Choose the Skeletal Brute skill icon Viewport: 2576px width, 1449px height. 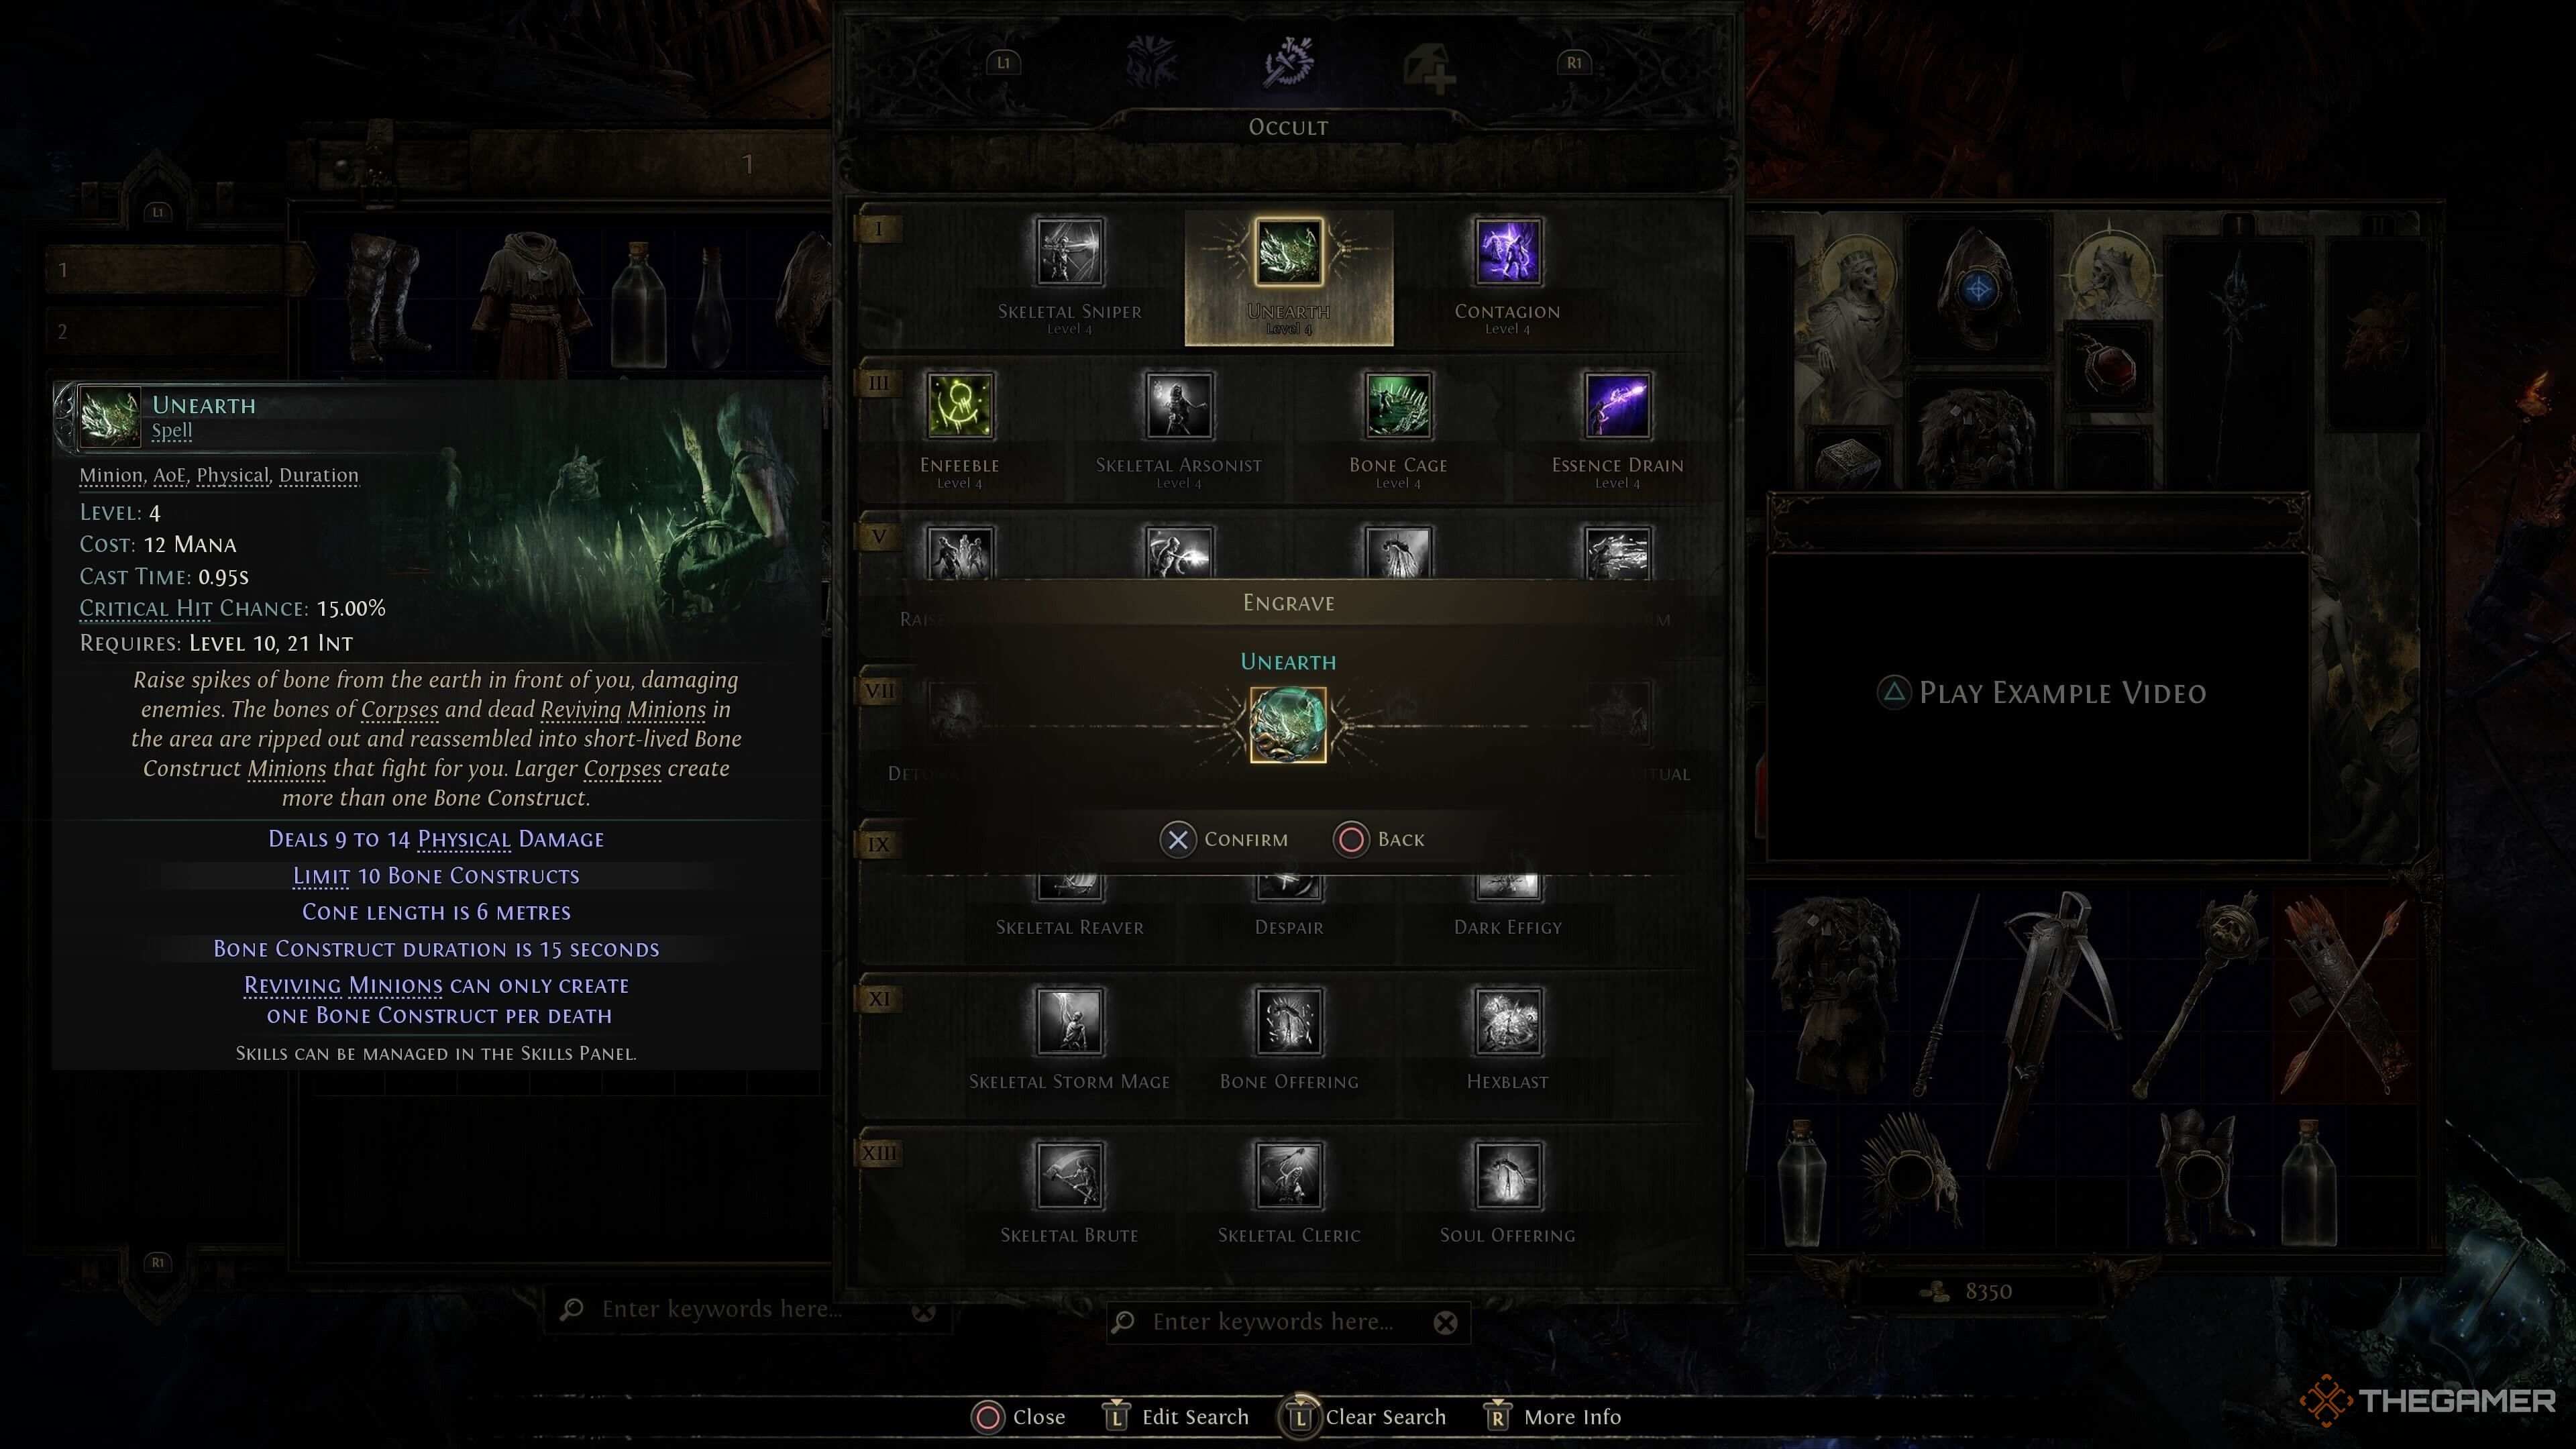[x=1069, y=1175]
